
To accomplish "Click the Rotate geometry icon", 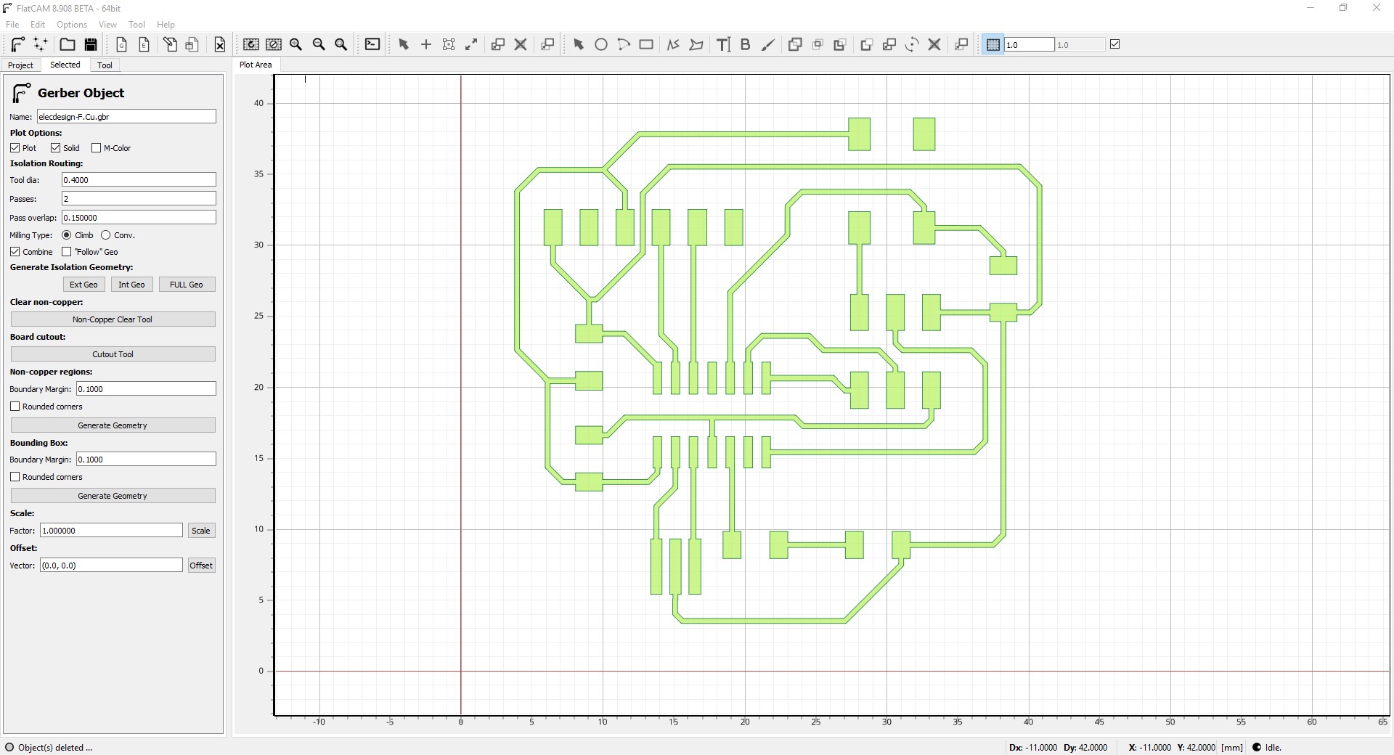I will pyautogui.click(x=913, y=44).
